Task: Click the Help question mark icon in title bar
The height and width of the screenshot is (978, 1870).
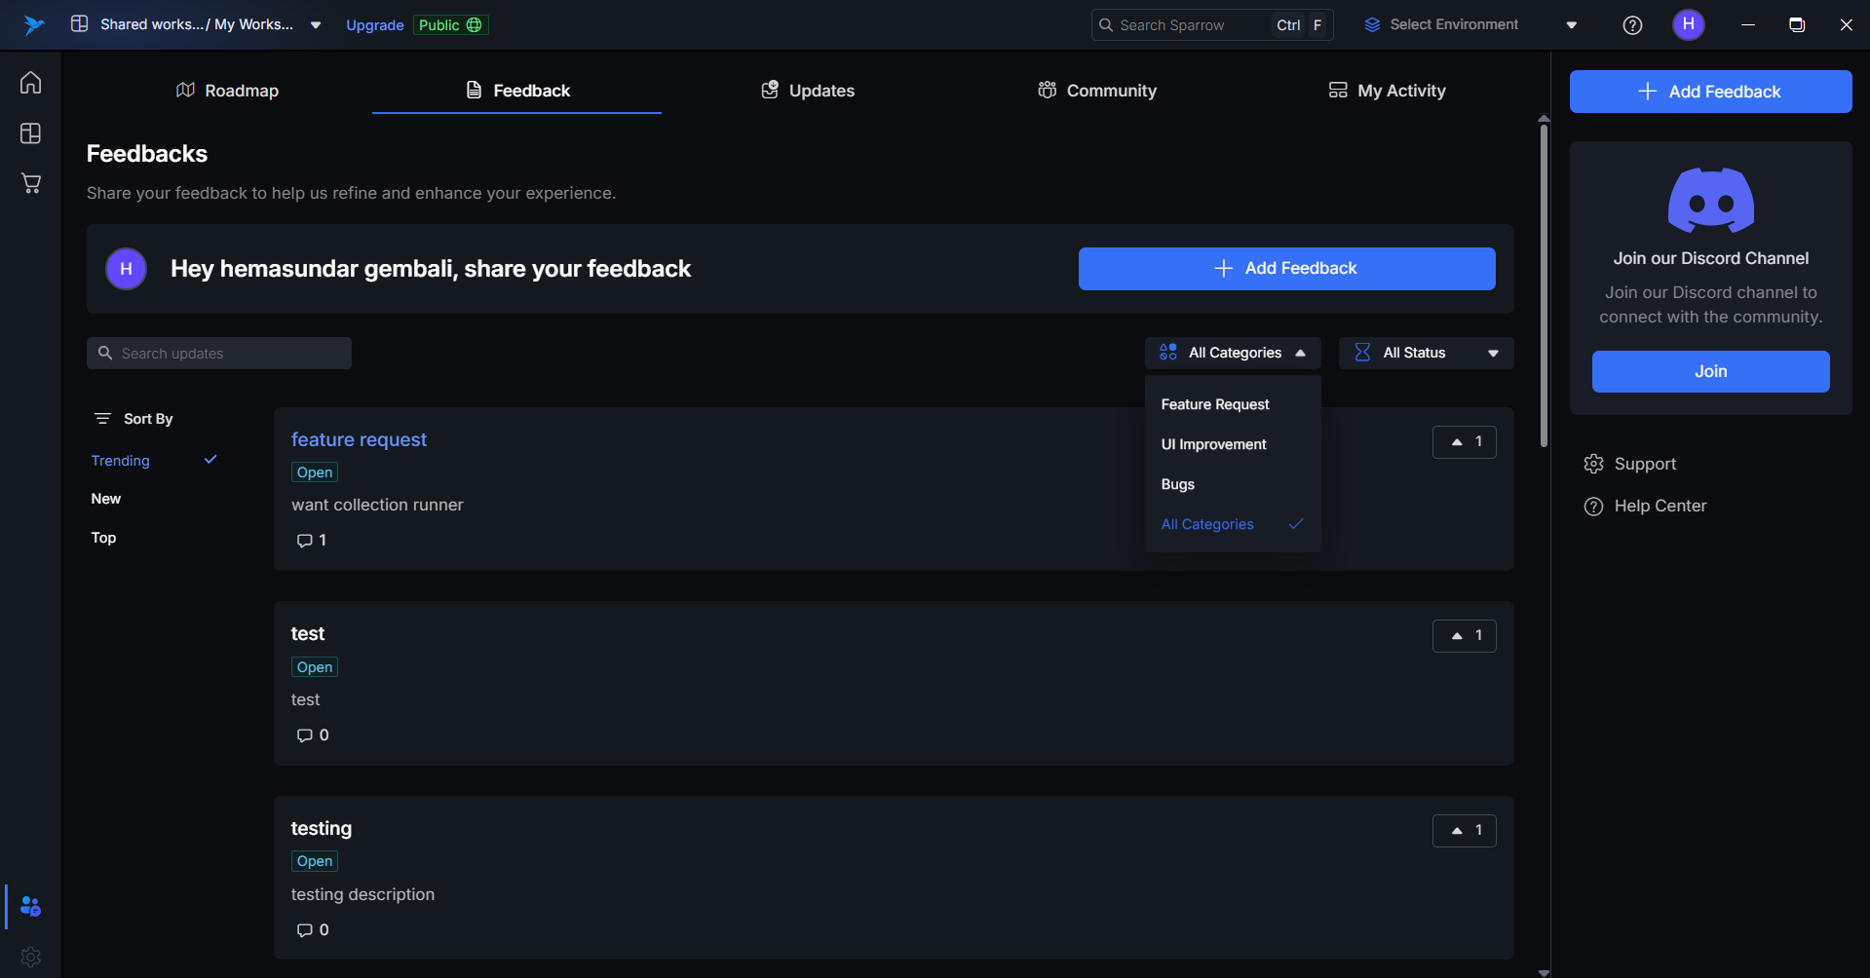Action: click(1632, 25)
